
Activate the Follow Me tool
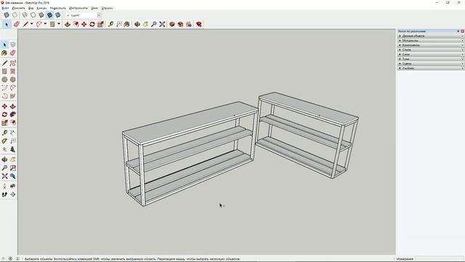(x=13, y=115)
